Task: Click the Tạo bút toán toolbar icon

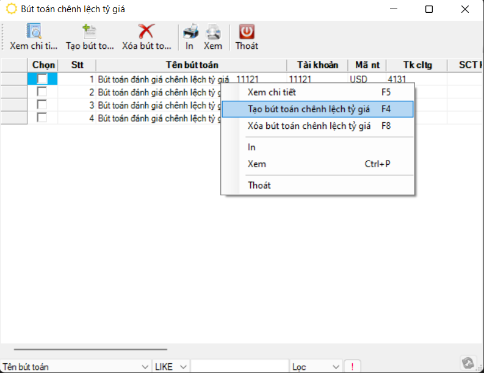Action: [x=90, y=32]
